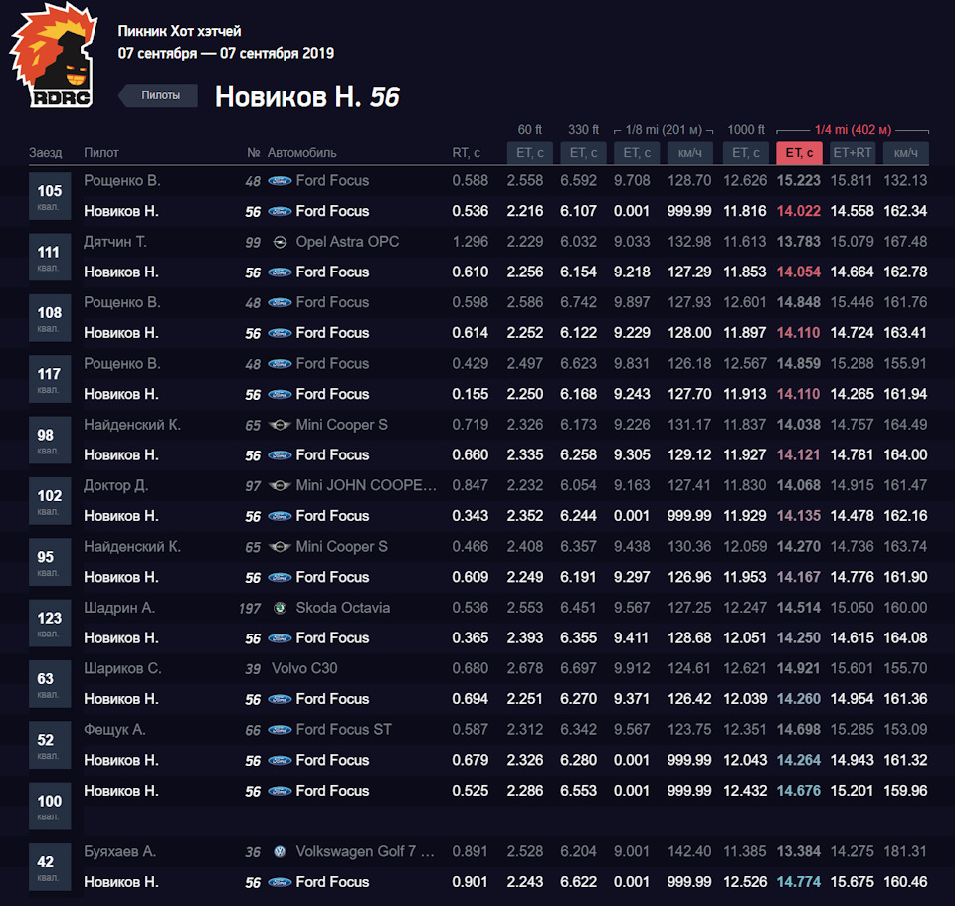This screenshot has width=955, height=906.
Task: Click ET+RT value 14.265 in race 117
Action: pos(852,394)
